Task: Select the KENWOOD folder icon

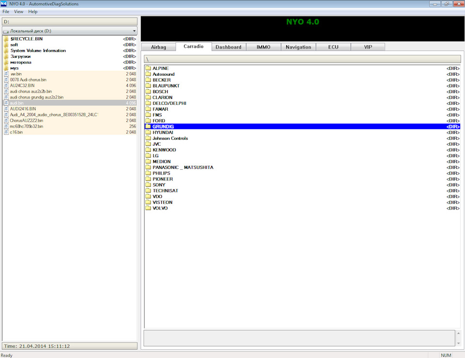Action: [x=148, y=150]
